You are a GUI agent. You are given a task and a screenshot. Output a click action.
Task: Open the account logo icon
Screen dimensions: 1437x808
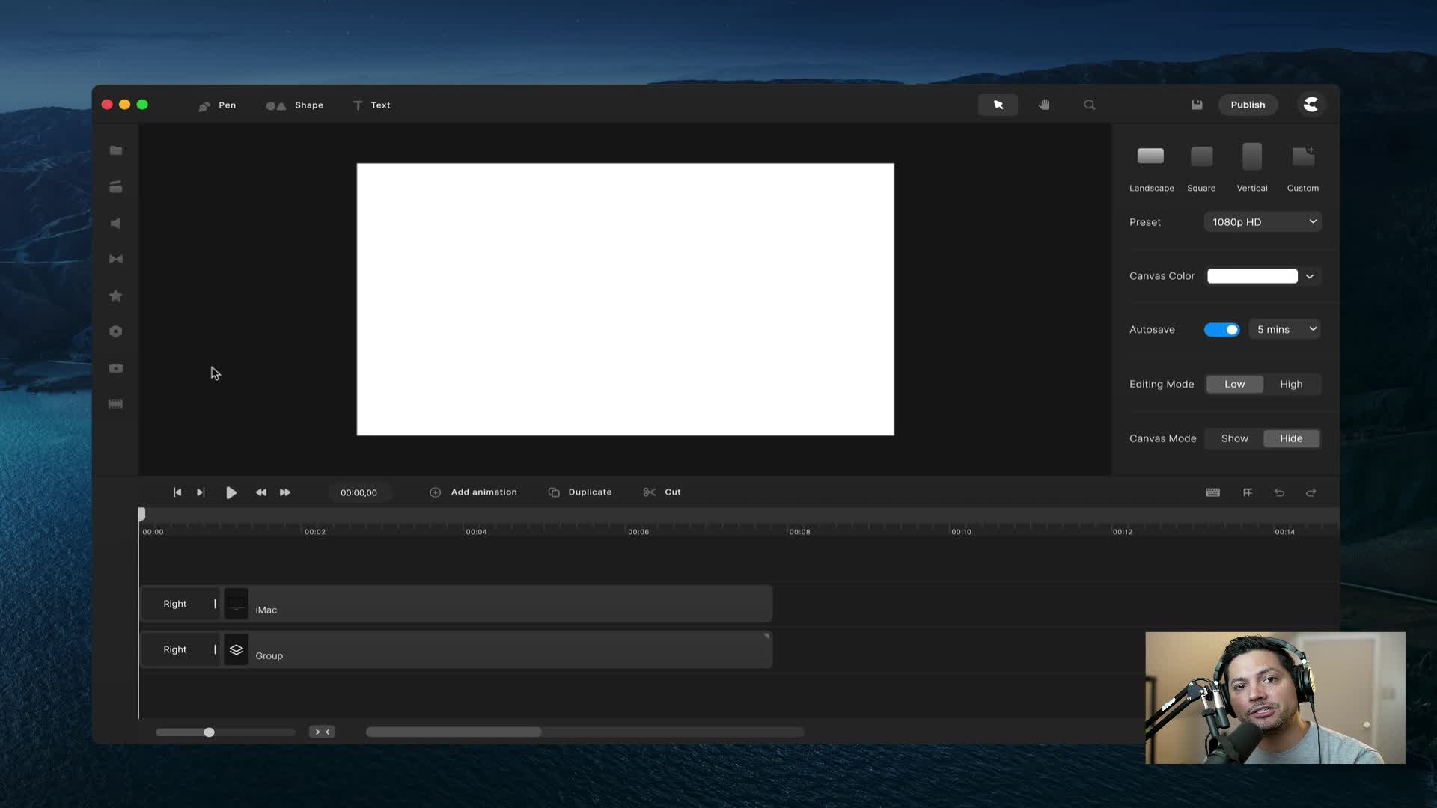point(1311,105)
